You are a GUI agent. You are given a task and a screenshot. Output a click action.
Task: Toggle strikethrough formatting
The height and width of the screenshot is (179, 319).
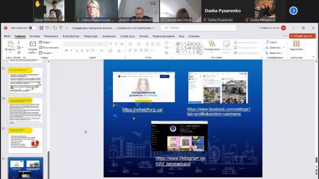(x=87, y=50)
